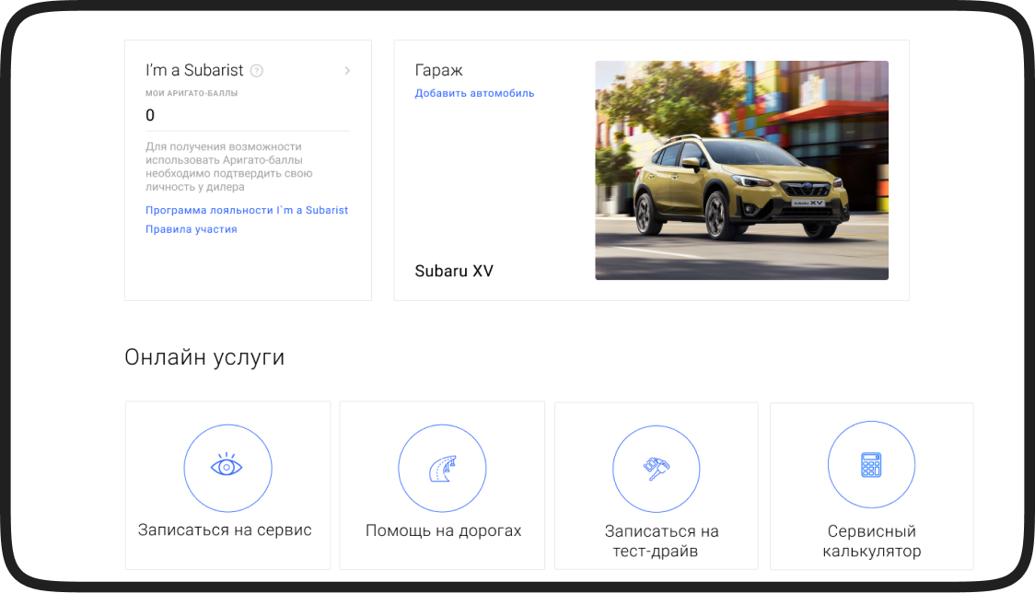This screenshot has width=1035, height=593.
Task: Click the МОИ АРИГАТО-БАЛЛЫ label
Action: click(192, 93)
